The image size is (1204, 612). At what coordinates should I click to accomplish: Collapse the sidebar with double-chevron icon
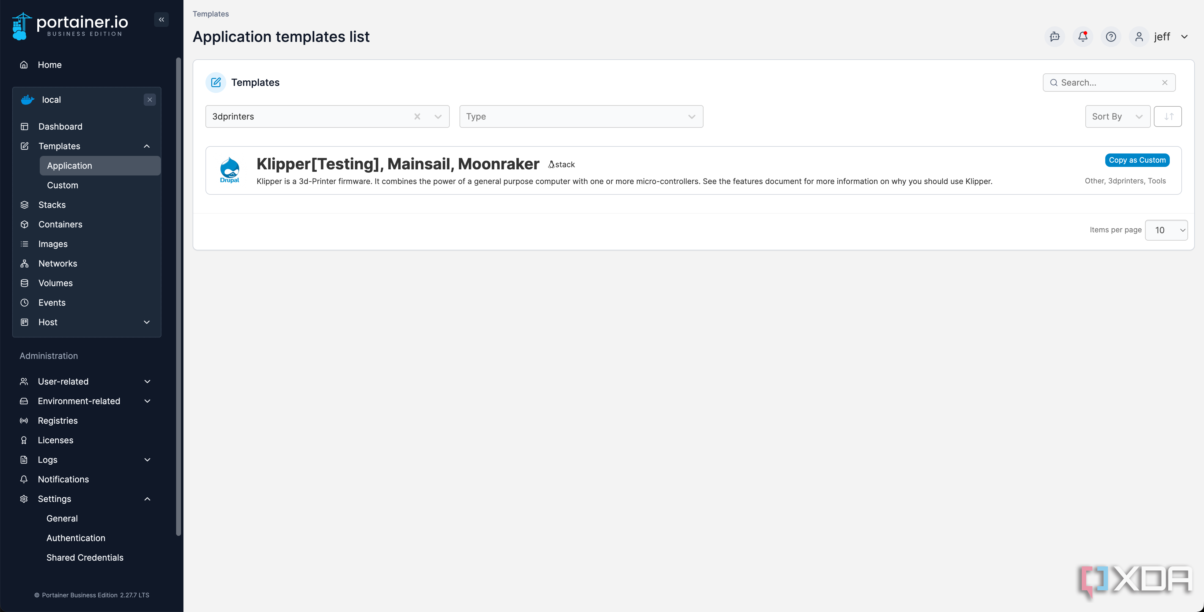(161, 20)
